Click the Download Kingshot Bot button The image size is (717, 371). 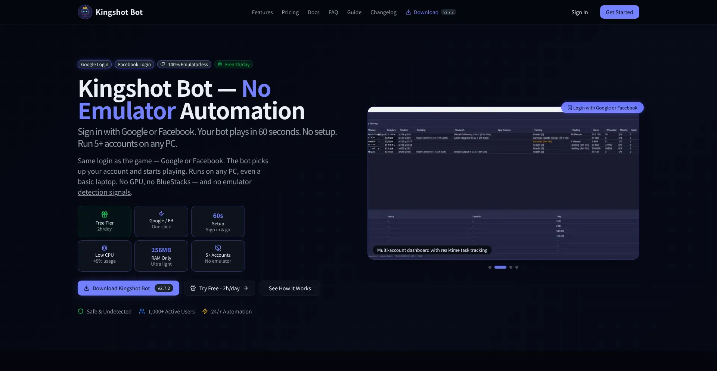pyautogui.click(x=128, y=288)
